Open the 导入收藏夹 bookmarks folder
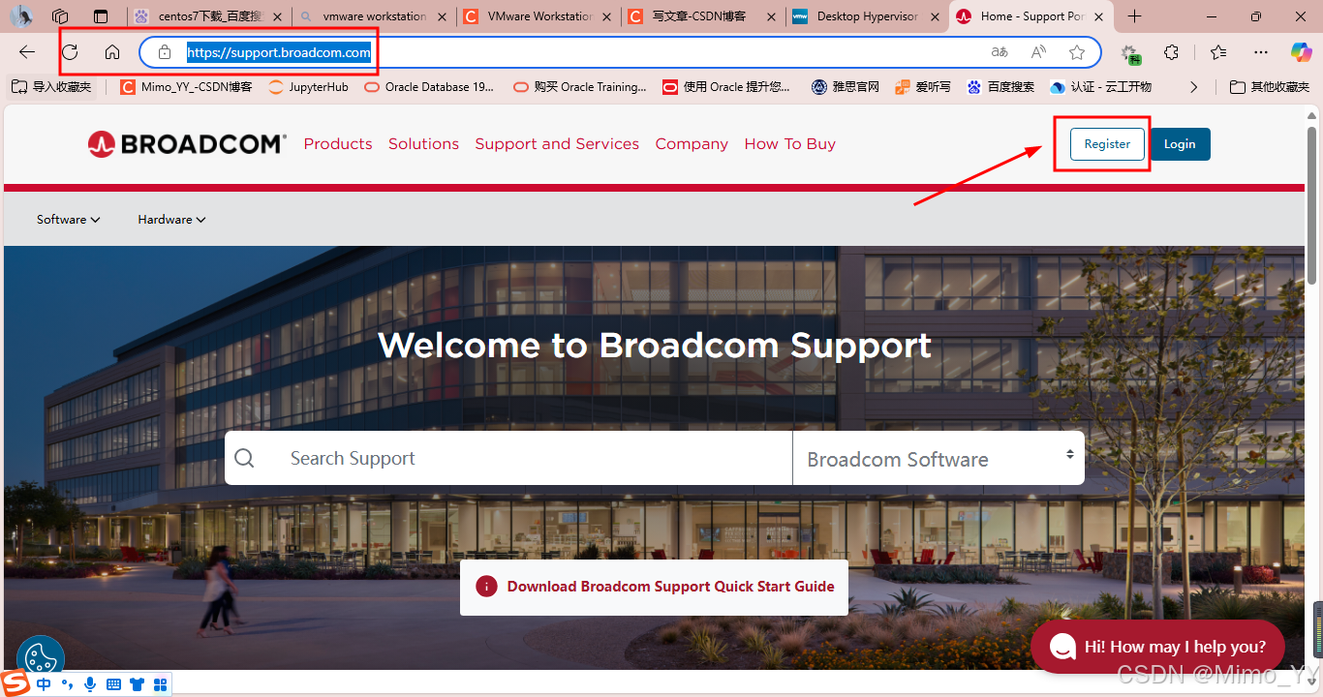The width and height of the screenshot is (1323, 697). point(52,87)
